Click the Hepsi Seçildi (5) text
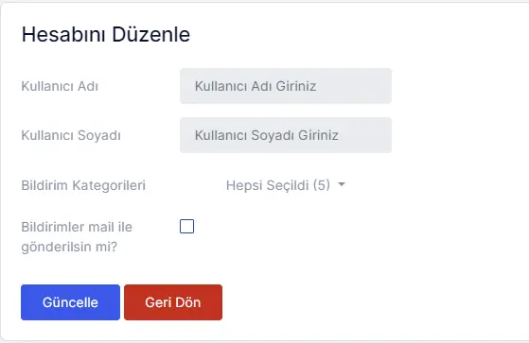 click(278, 185)
